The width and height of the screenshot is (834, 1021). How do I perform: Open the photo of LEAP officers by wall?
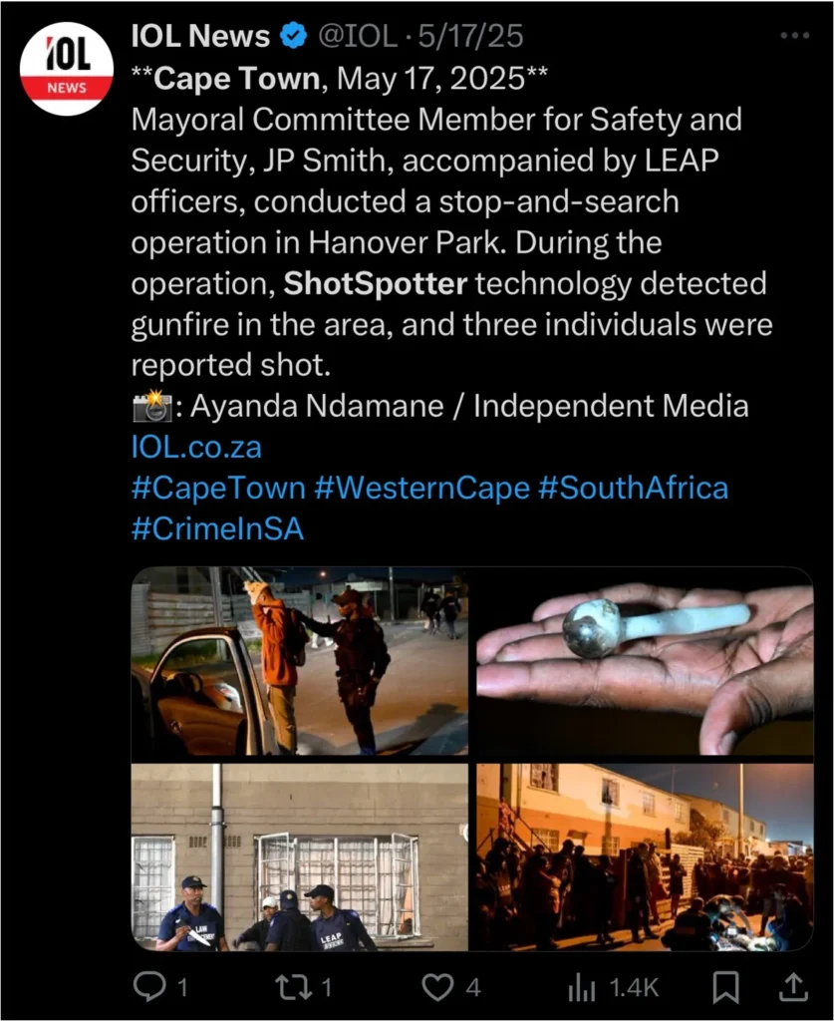[x=300, y=856]
